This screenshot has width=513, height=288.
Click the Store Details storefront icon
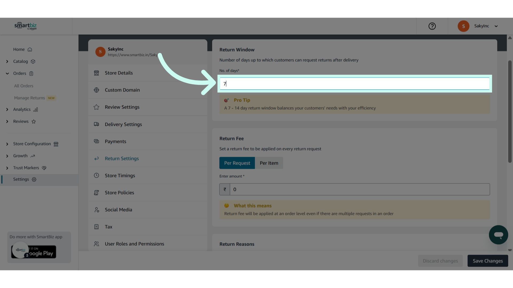[96, 73]
